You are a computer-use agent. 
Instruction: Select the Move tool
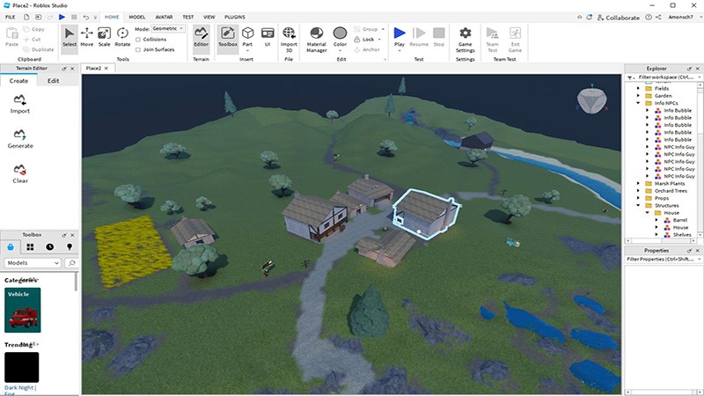(x=86, y=37)
